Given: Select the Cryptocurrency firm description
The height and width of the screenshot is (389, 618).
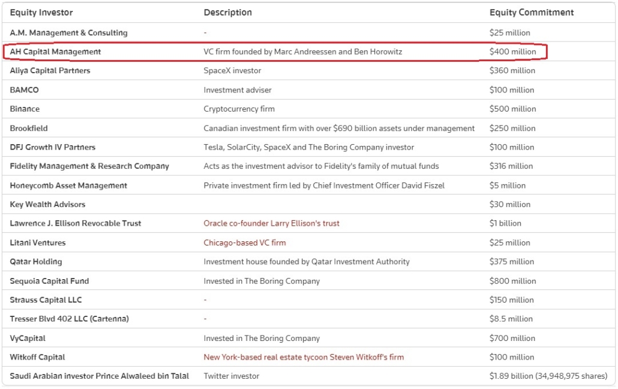Looking at the screenshot, I should coord(239,109).
